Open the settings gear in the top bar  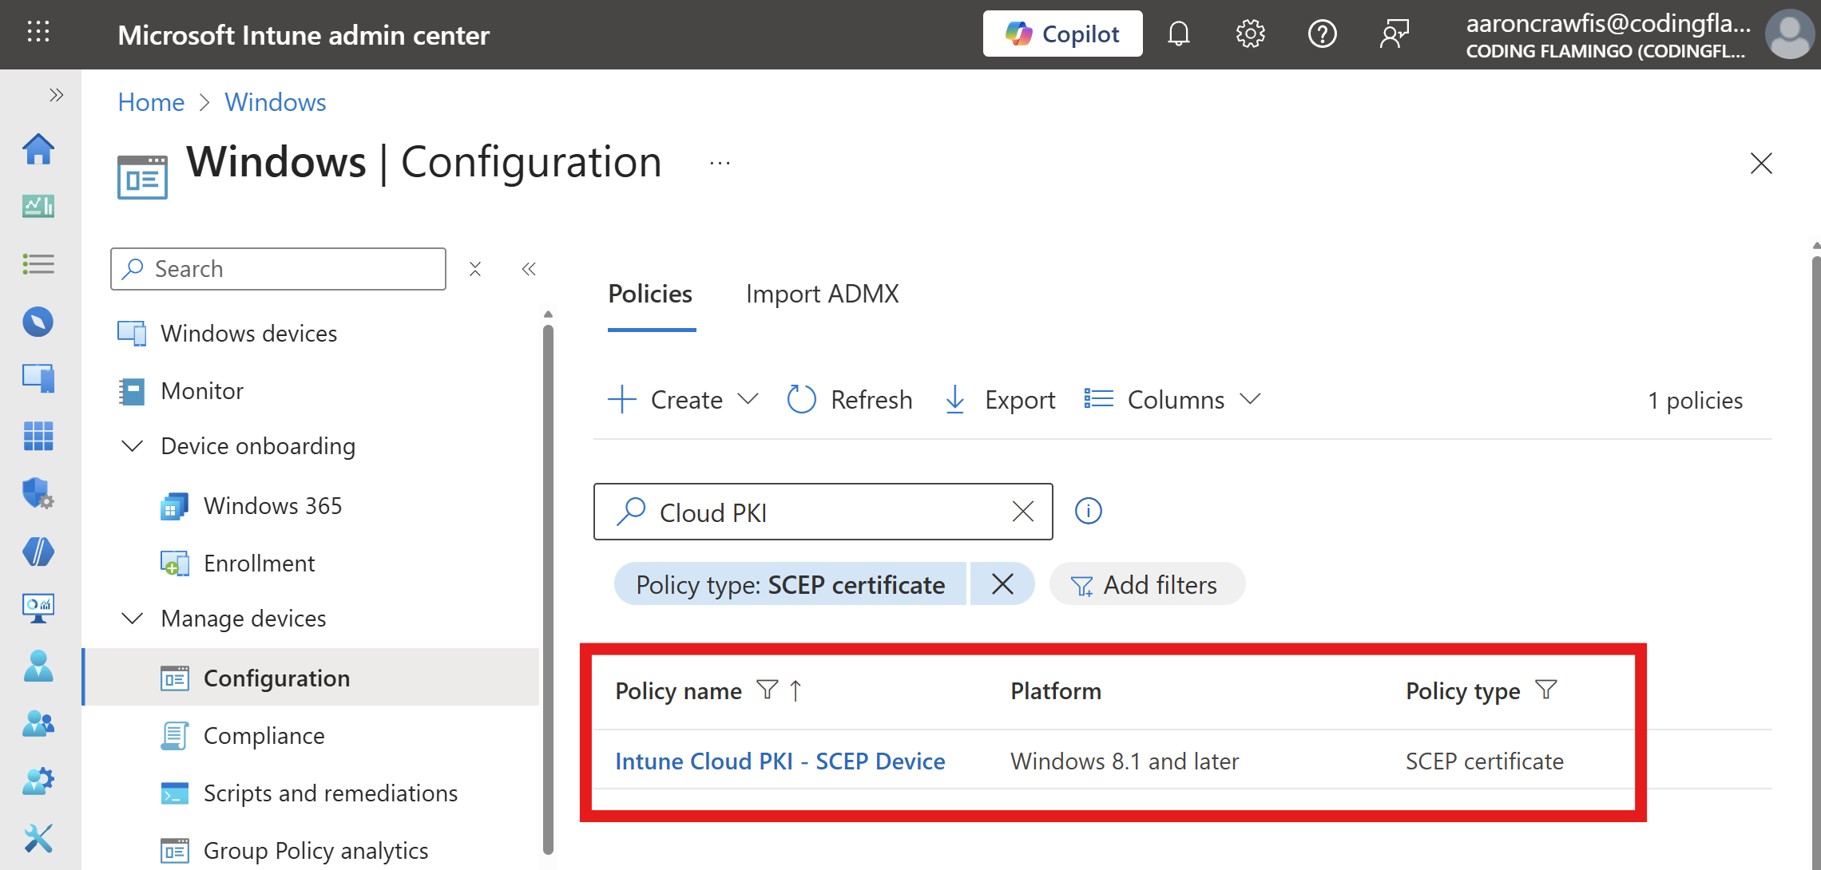(1249, 34)
